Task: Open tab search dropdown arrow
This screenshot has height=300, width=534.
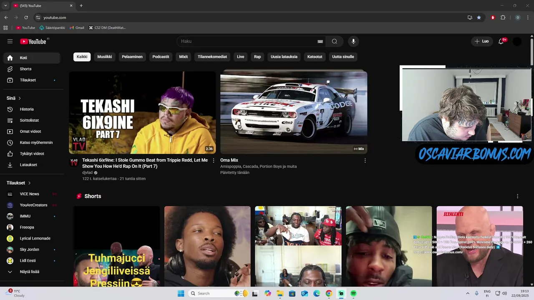Action: [x=5, y=6]
